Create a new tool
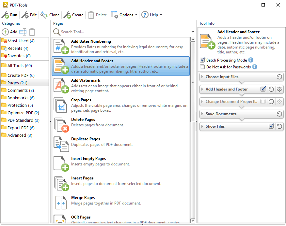This screenshot has height=226, width=286. (x=73, y=15)
